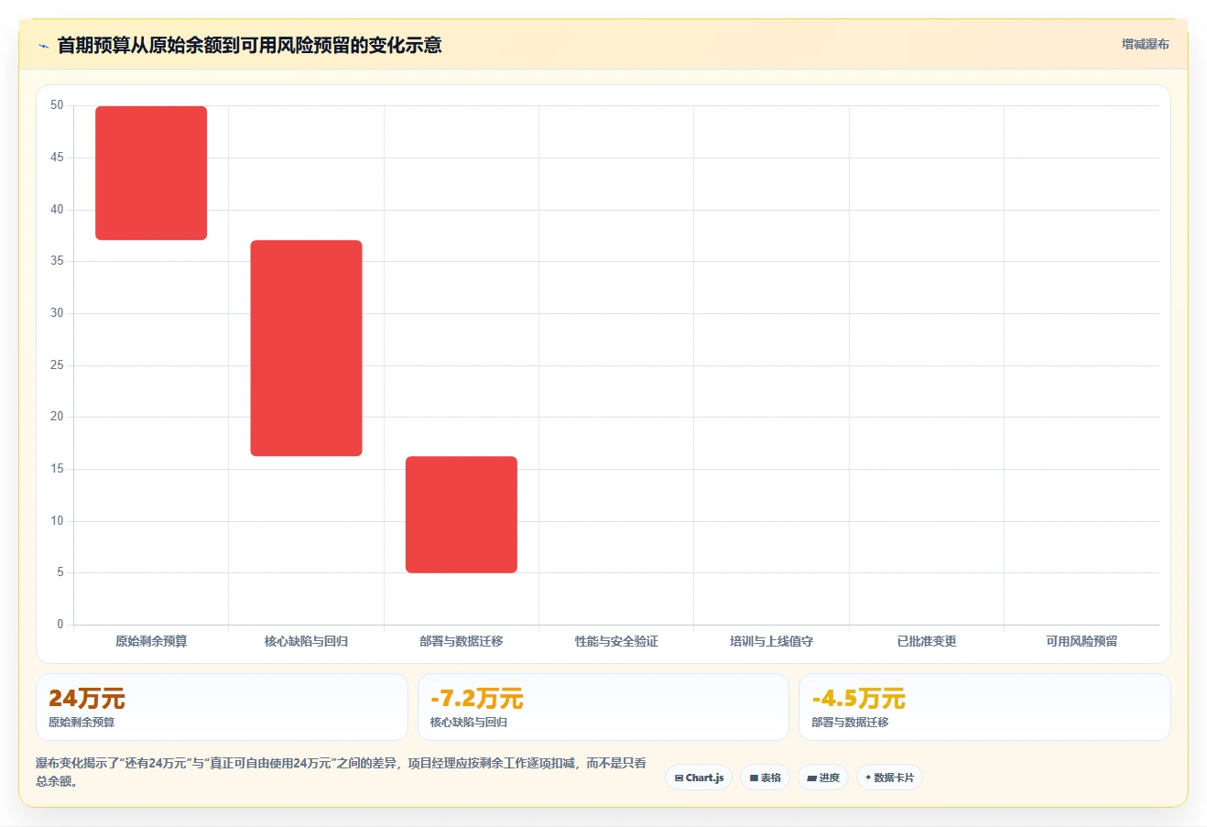Click the y-axis value 50

tap(57, 105)
